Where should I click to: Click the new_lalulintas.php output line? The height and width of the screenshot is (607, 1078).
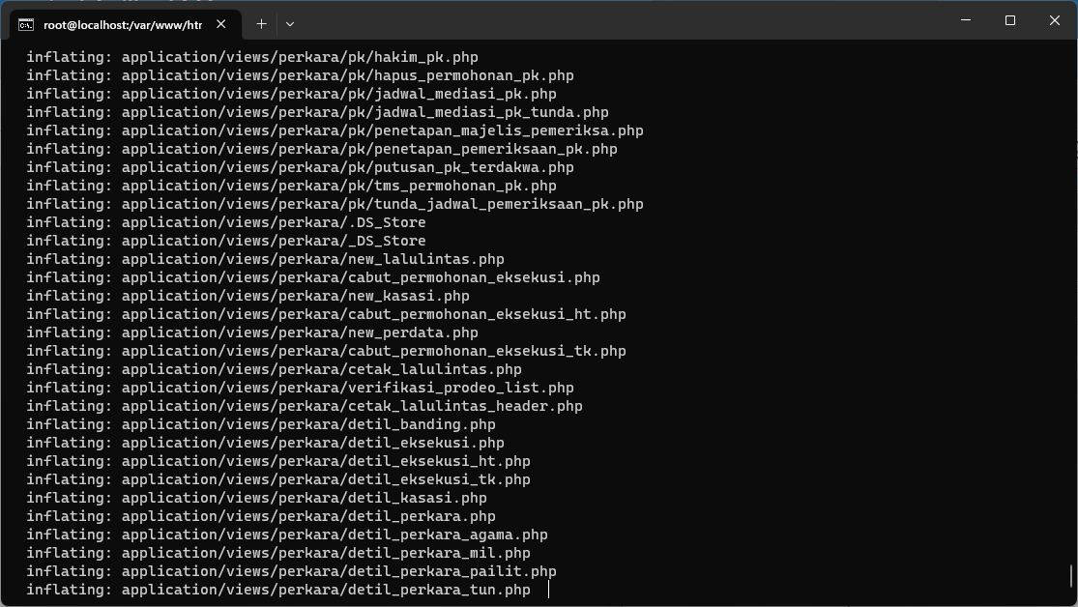265,259
